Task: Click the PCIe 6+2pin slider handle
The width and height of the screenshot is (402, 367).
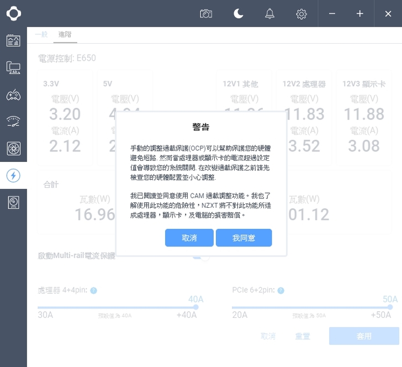Action: [390, 307]
